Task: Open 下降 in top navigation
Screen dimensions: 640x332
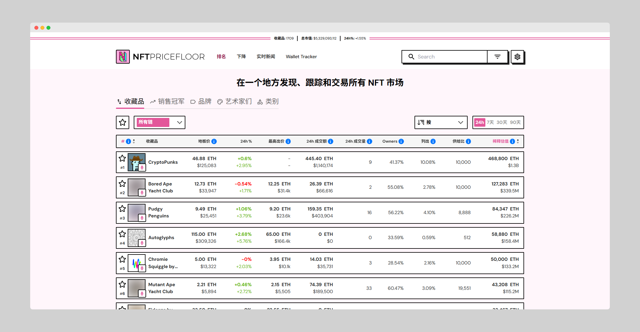Action: click(241, 57)
